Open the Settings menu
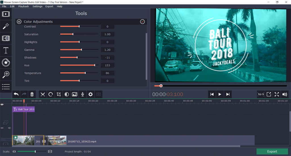The width and height of the screenshot is (291, 156). (38, 6)
